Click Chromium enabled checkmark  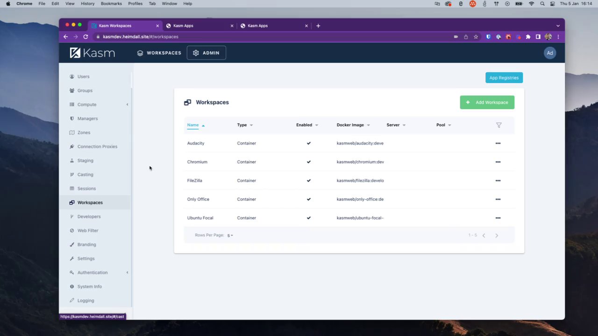pyautogui.click(x=308, y=162)
